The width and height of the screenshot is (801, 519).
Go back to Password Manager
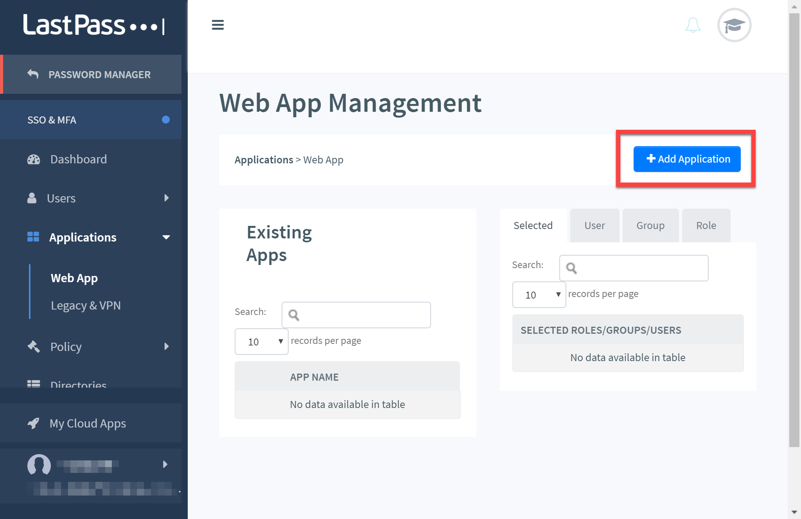tap(91, 74)
